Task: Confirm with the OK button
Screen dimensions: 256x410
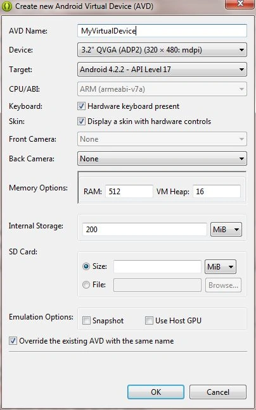Action: coord(156,392)
